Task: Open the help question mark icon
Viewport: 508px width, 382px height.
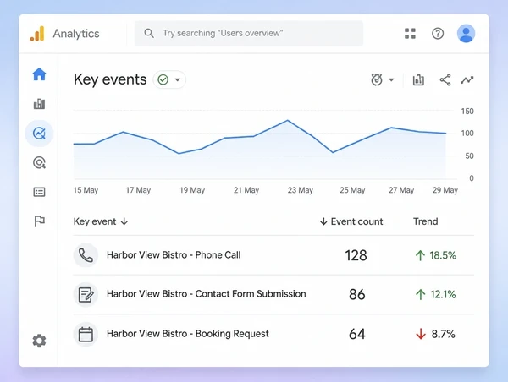Action: (438, 33)
